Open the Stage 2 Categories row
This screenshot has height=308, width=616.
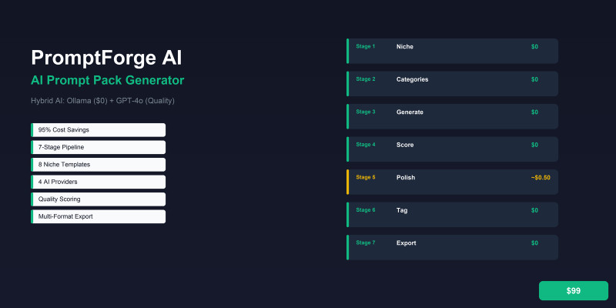click(x=452, y=84)
